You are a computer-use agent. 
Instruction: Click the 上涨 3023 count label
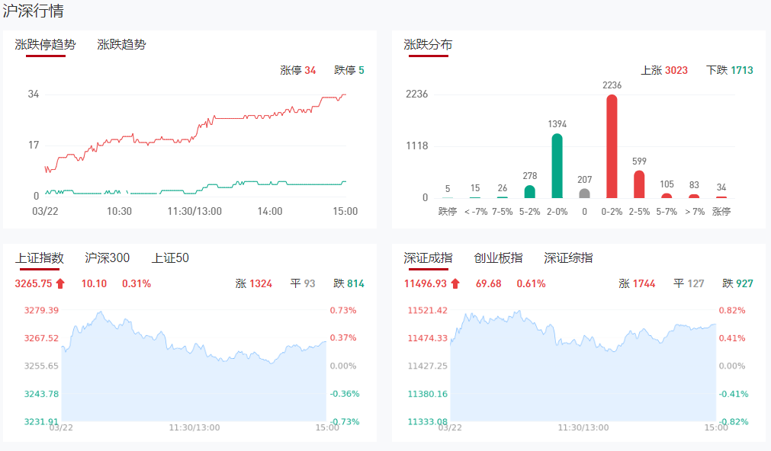point(663,70)
